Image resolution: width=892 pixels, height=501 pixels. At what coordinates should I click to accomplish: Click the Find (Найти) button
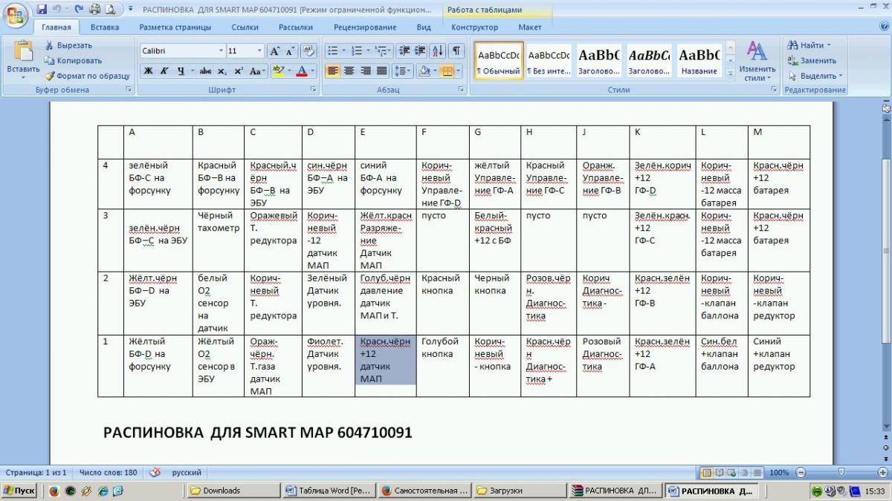click(810, 45)
